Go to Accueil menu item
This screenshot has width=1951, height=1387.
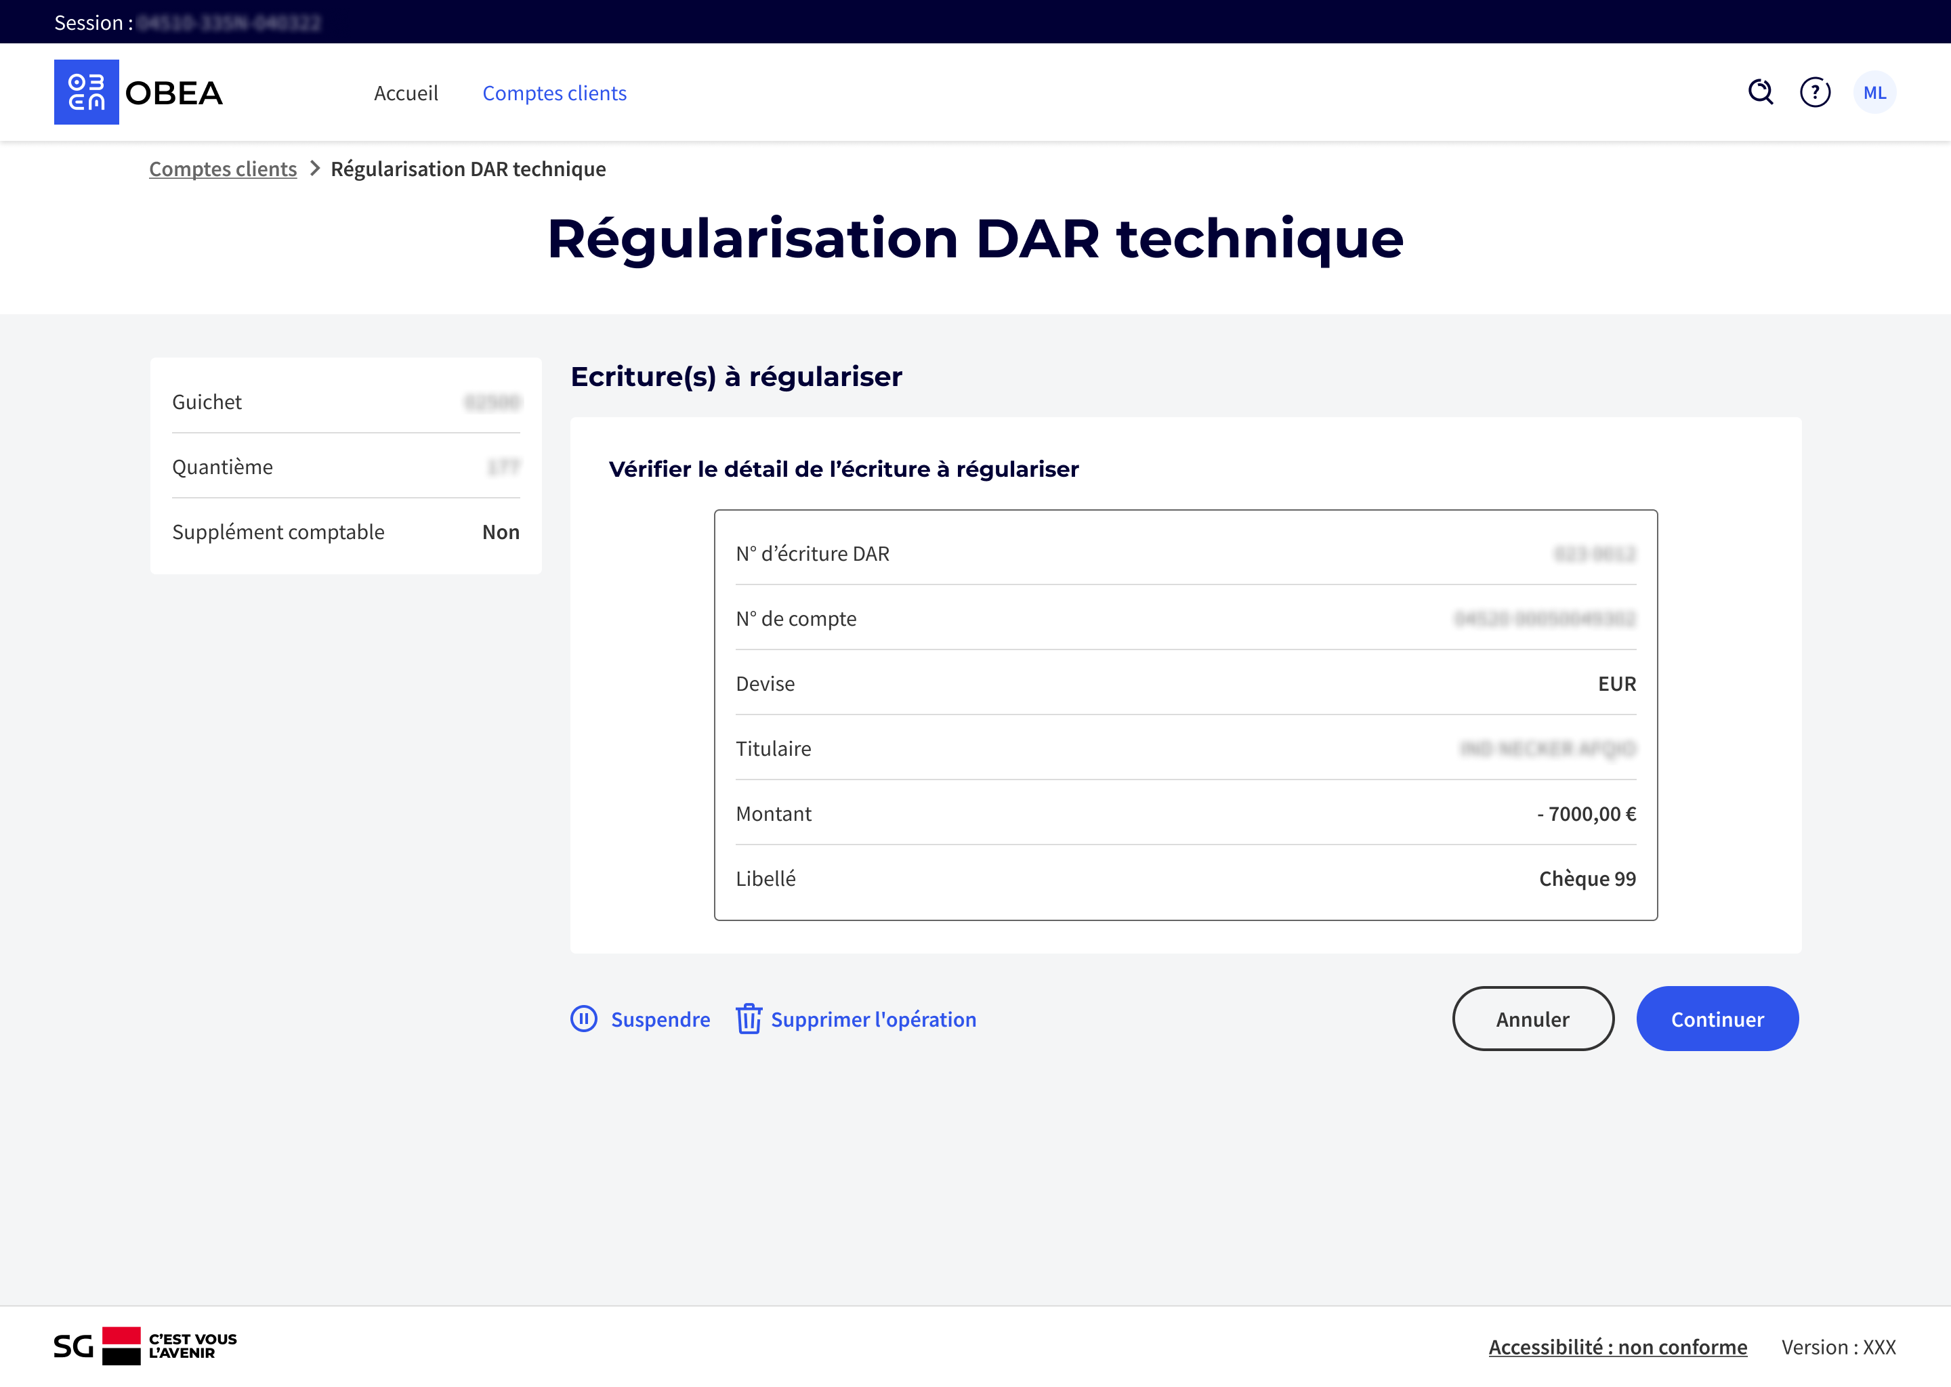click(406, 93)
